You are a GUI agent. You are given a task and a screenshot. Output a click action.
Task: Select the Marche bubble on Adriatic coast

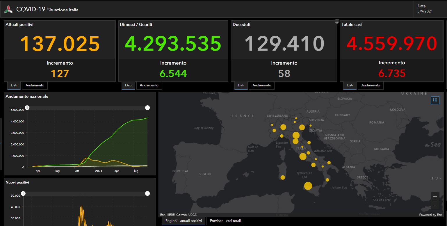[x=309, y=143]
